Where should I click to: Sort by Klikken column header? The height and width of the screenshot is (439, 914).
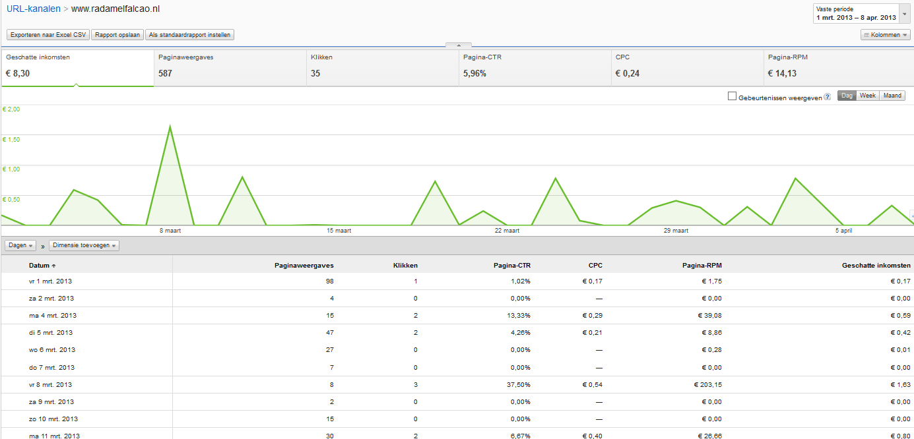[405, 266]
